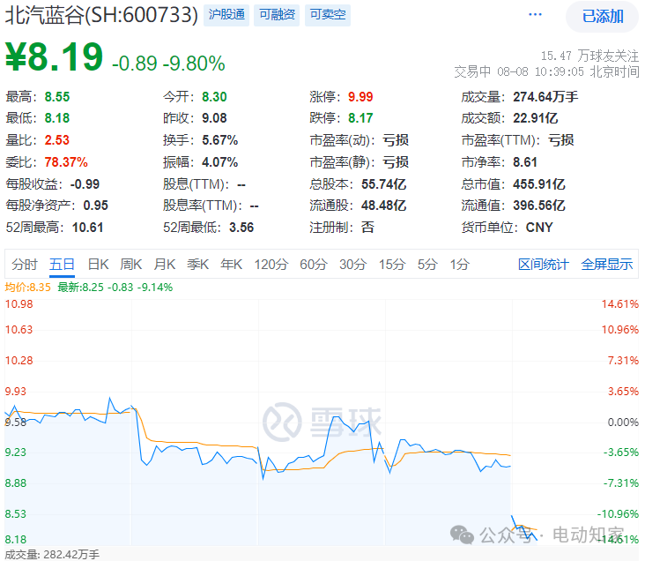This screenshot has width=645, height=561.
Task: Open the 周K chart tab
Action: [x=131, y=265]
